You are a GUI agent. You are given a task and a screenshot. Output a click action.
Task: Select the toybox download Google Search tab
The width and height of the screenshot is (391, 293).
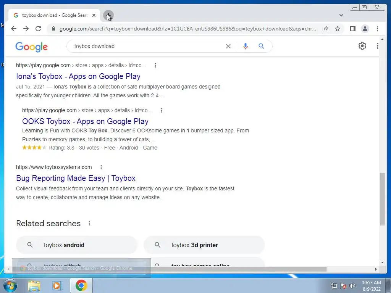click(54, 15)
